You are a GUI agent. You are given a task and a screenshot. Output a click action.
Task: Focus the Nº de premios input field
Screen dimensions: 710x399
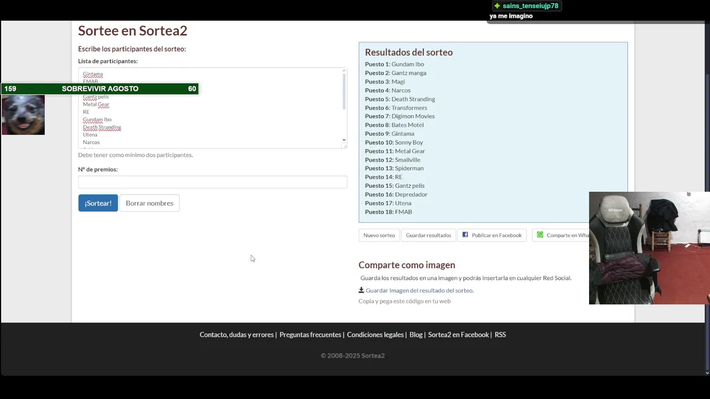tap(212, 182)
